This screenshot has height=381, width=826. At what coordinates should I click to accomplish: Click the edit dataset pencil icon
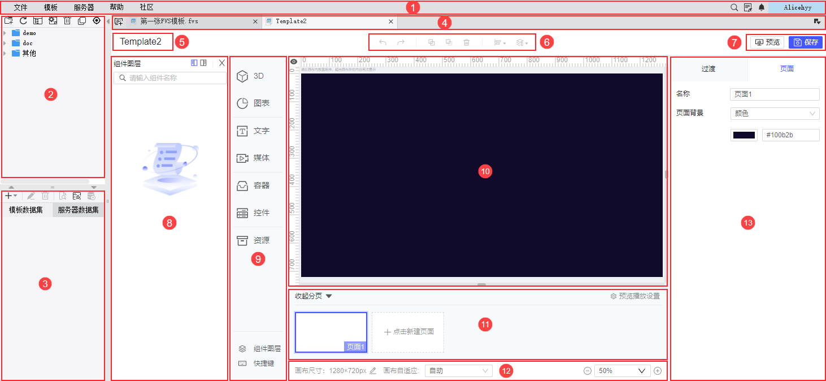31,196
